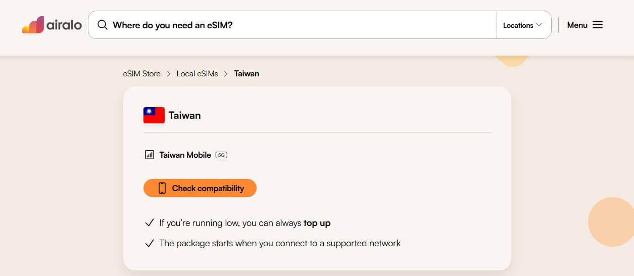The width and height of the screenshot is (634, 276).
Task: Navigate to Local eSIMs breadcrumb
Action: 197,73
